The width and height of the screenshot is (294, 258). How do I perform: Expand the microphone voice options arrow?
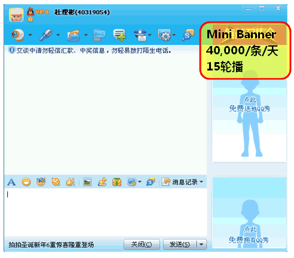click(x=58, y=35)
